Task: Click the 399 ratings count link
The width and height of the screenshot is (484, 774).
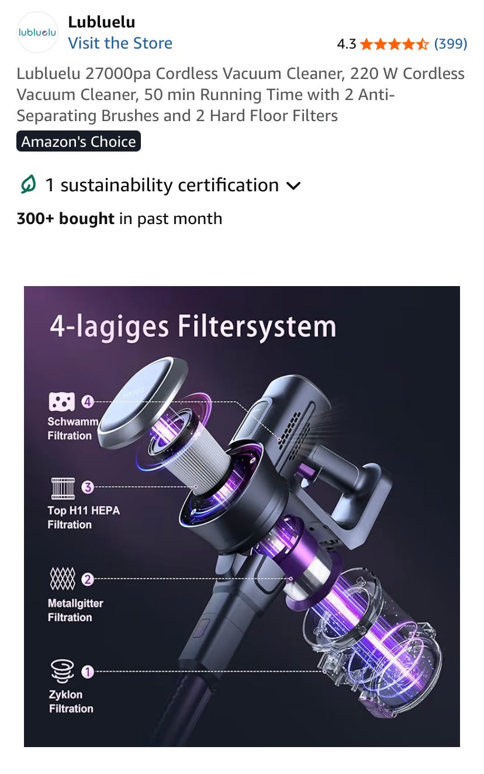Action: point(450,44)
